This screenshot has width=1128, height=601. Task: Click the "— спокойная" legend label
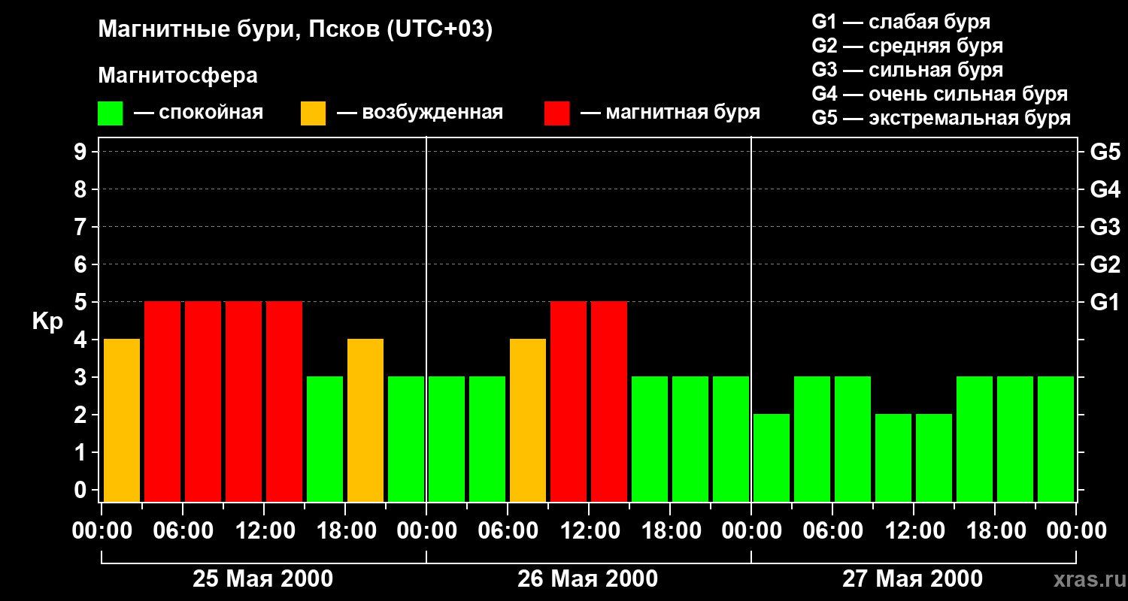click(199, 113)
